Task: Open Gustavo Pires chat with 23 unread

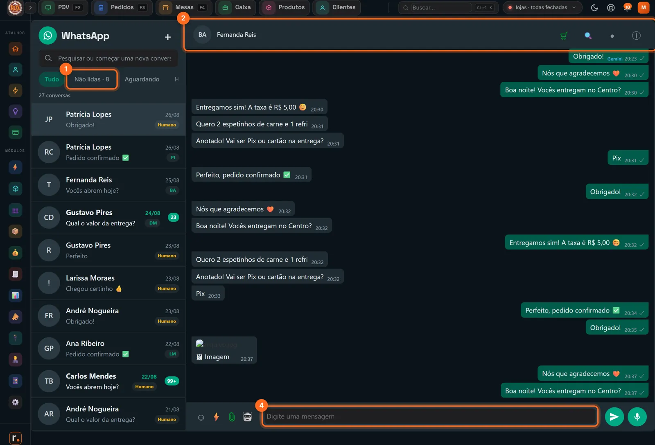Action: [x=108, y=218]
